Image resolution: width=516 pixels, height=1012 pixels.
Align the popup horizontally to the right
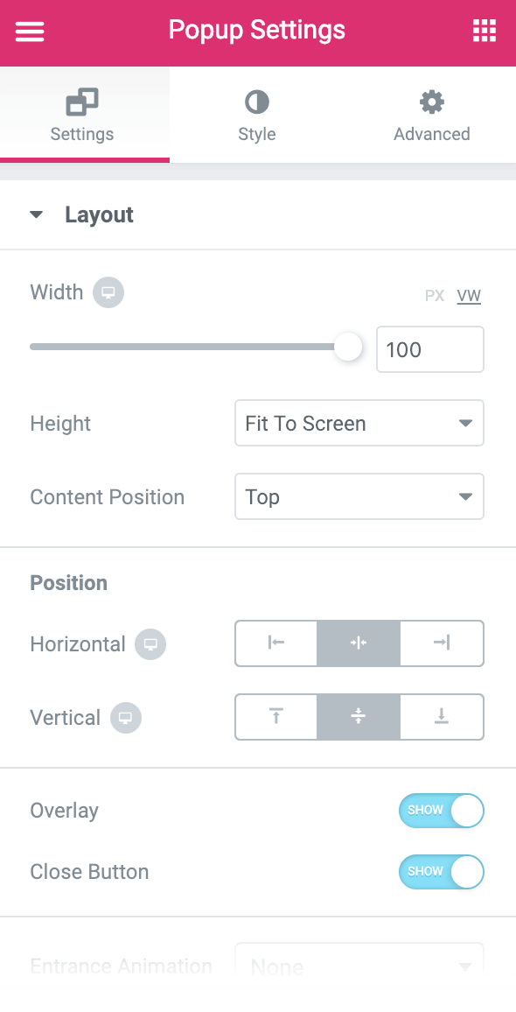tap(442, 643)
